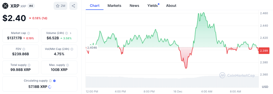Click the #4 rank badge
273x94 pixels.
coord(32,6)
